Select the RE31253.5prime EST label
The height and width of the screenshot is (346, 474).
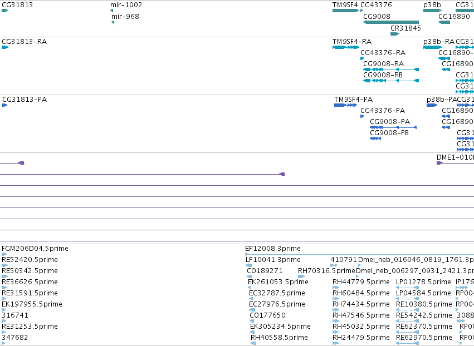click(x=30, y=327)
